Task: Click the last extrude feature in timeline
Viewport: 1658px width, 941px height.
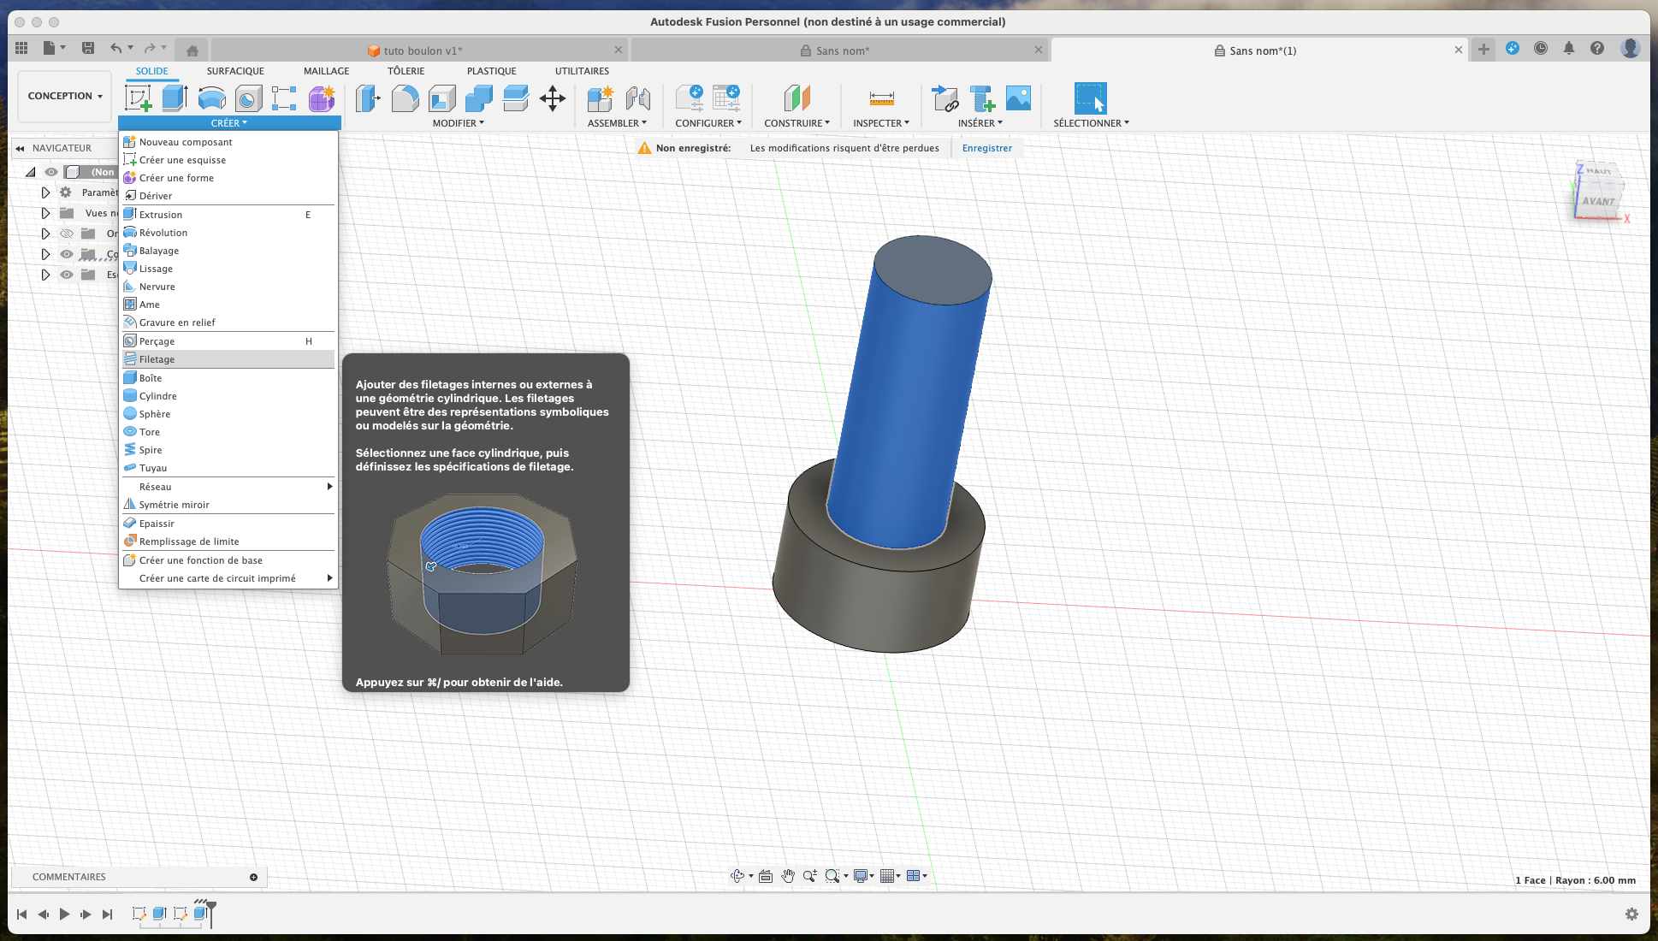Action: tap(200, 914)
